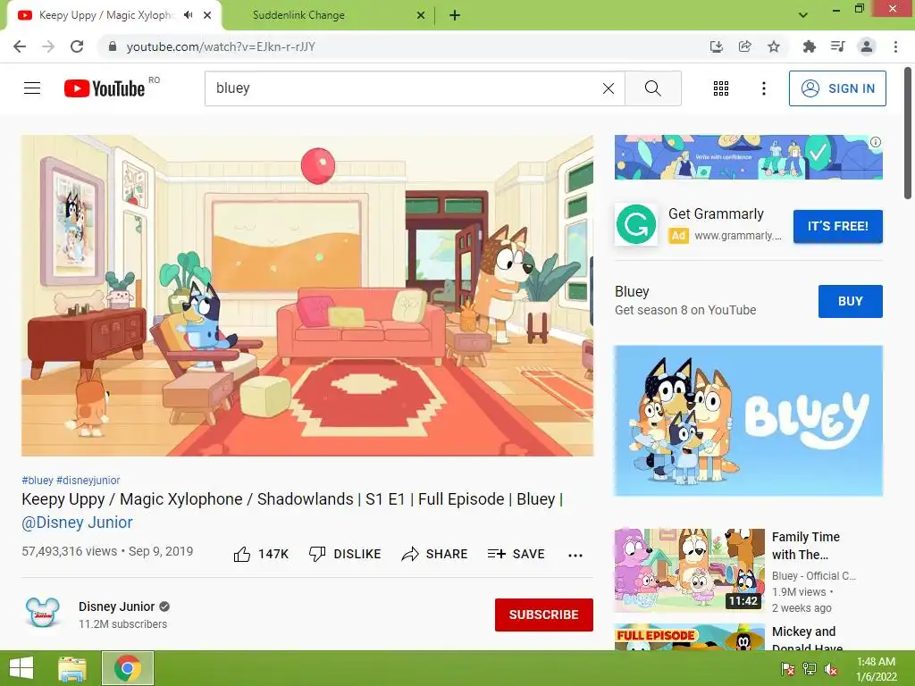Click the SUBSCRIBE button
915x686 pixels.
click(x=544, y=615)
